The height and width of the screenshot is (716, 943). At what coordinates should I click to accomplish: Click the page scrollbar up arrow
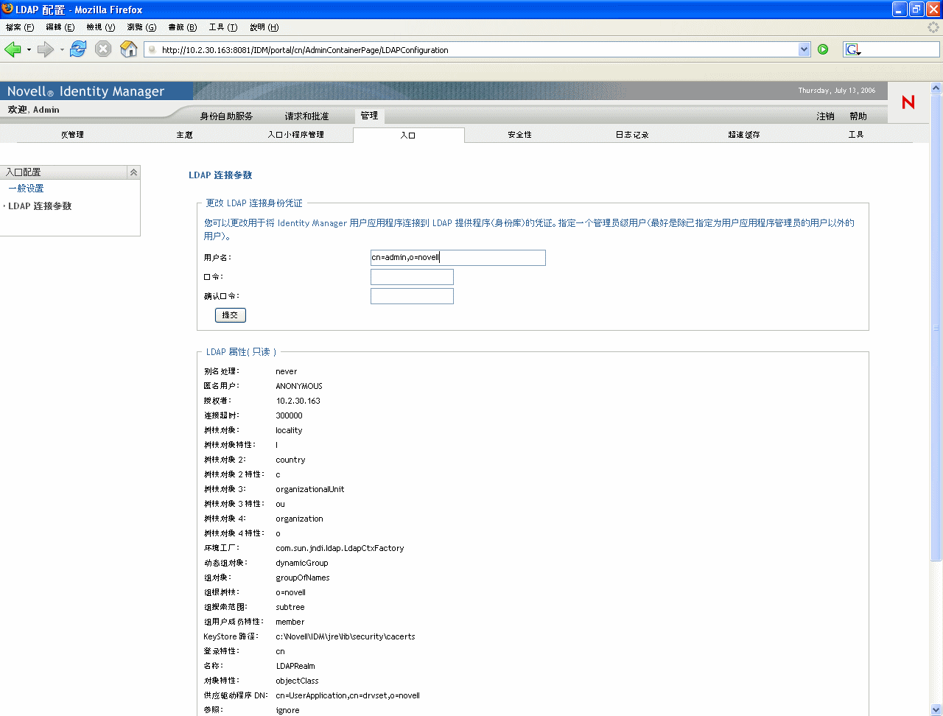(x=936, y=88)
